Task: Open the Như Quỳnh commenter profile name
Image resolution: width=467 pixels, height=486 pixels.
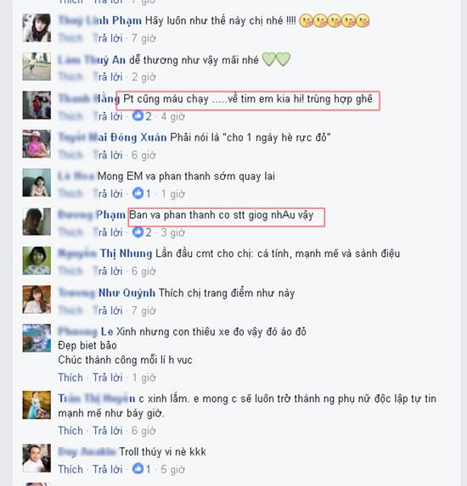Action: pyautogui.click(x=107, y=293)
